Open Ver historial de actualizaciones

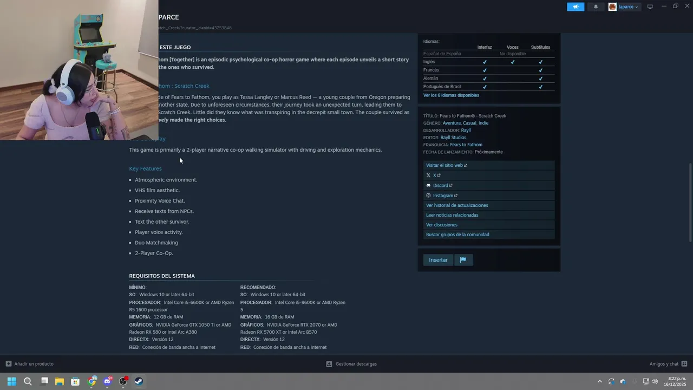pos(457,205)
